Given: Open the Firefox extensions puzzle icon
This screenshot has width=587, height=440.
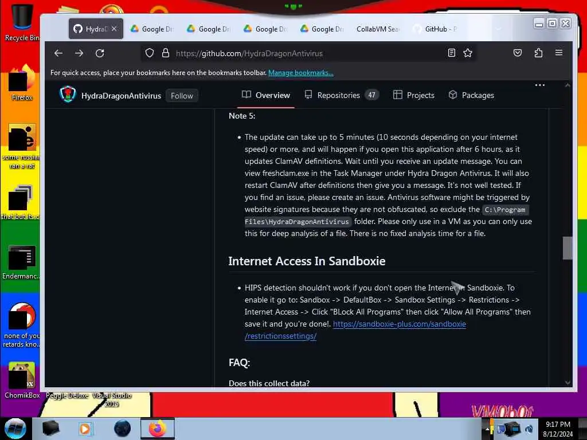Looking at the screenshot, I should pyautogui.click(x=538, y=53).
